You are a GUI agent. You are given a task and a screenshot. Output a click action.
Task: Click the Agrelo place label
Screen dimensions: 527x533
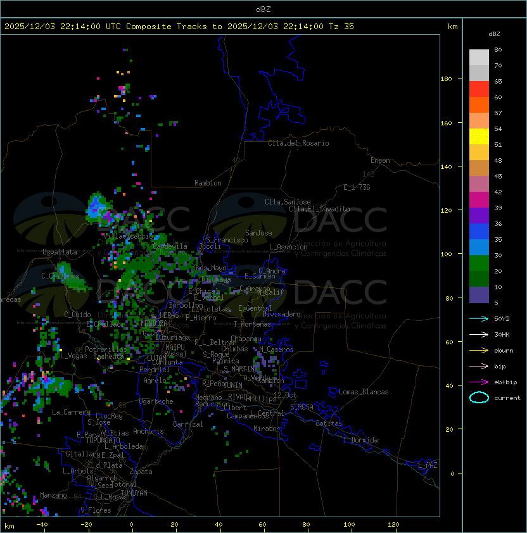(x=155, y=380)
